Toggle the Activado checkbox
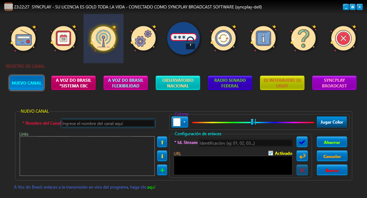Image resolution: width=367 pixels, height=198 pixels. (271, 153)
